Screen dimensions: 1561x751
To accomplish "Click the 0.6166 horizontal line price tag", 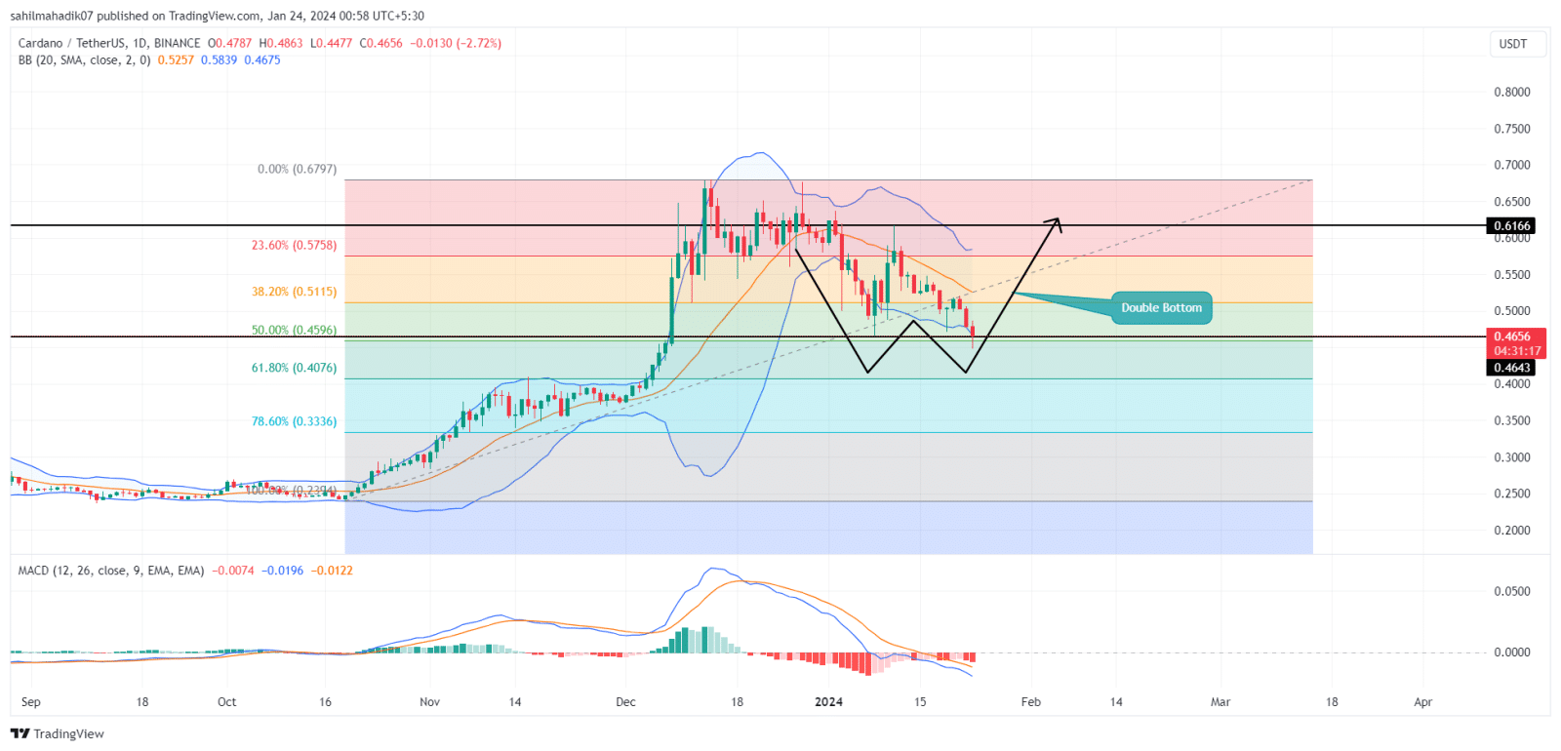I will (1512, 225).
